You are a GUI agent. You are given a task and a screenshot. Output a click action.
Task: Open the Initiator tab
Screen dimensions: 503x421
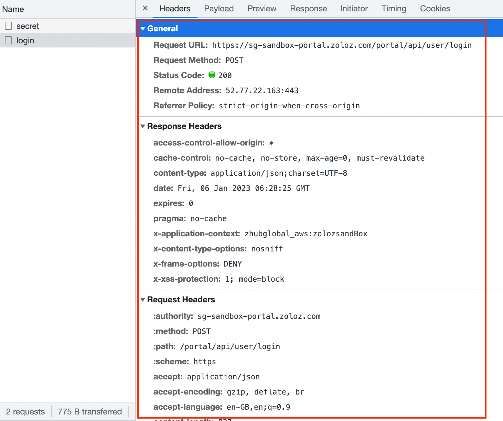354,9
